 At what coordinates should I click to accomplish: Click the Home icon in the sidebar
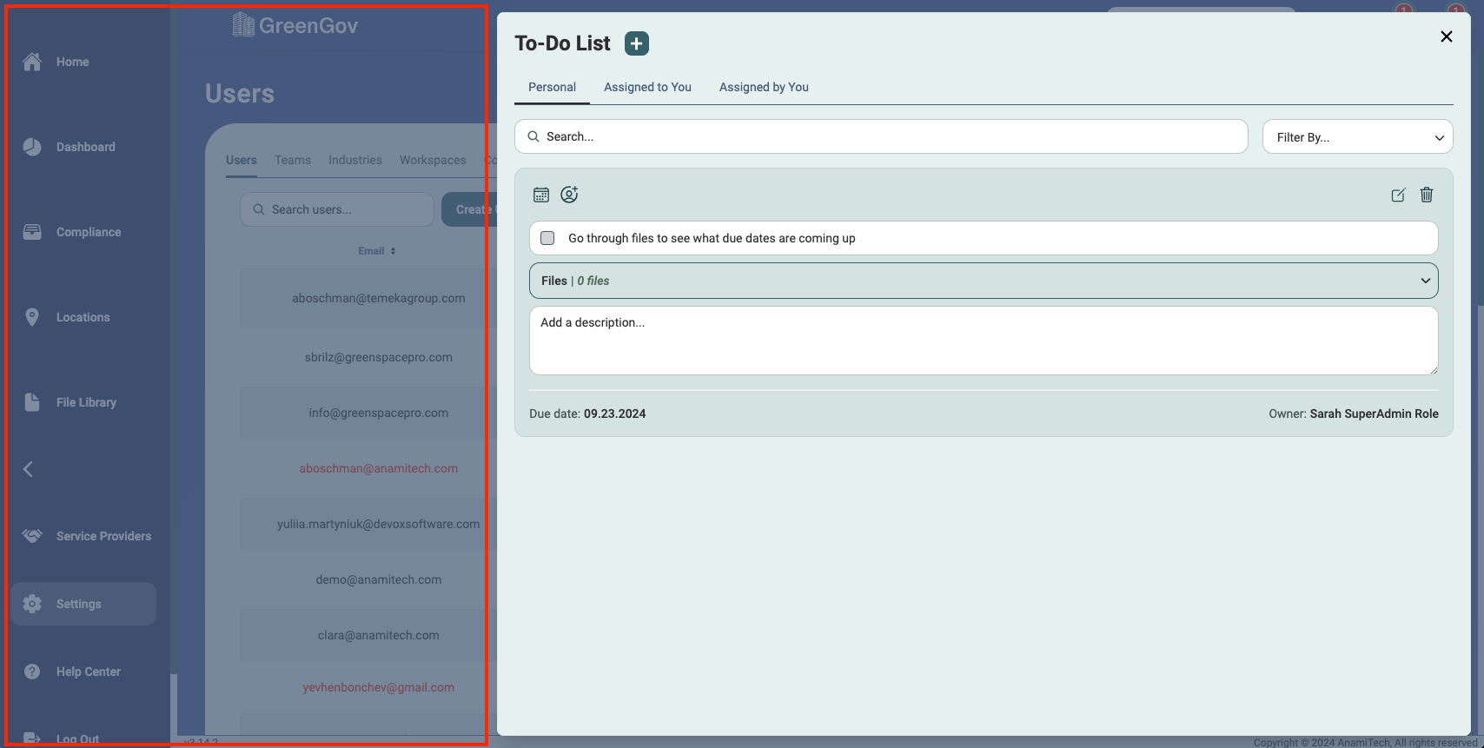[x=32, y=62]
